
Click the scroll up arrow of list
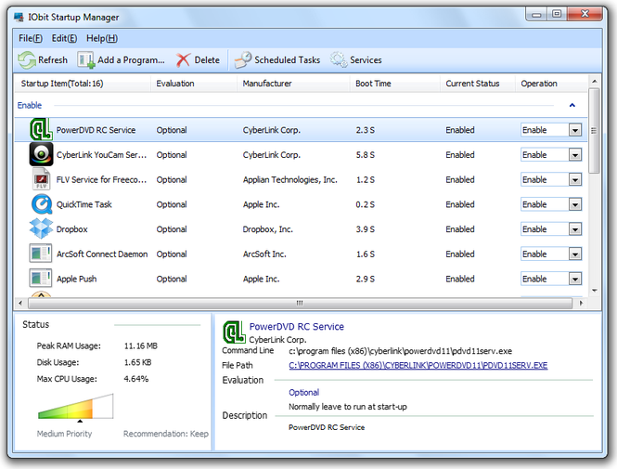pyautogui.click(x=594, y=82)
